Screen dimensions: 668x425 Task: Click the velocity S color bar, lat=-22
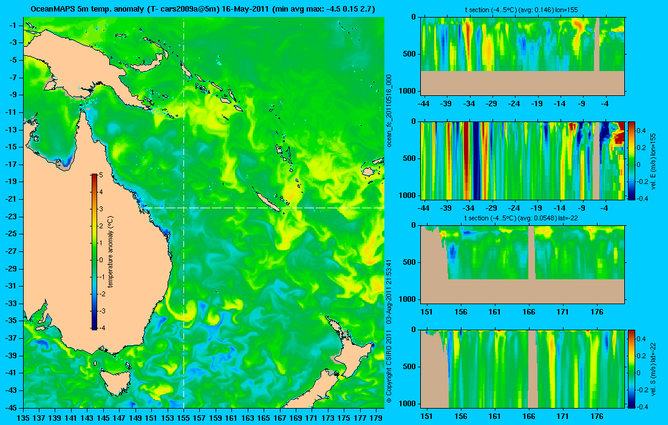632,369
